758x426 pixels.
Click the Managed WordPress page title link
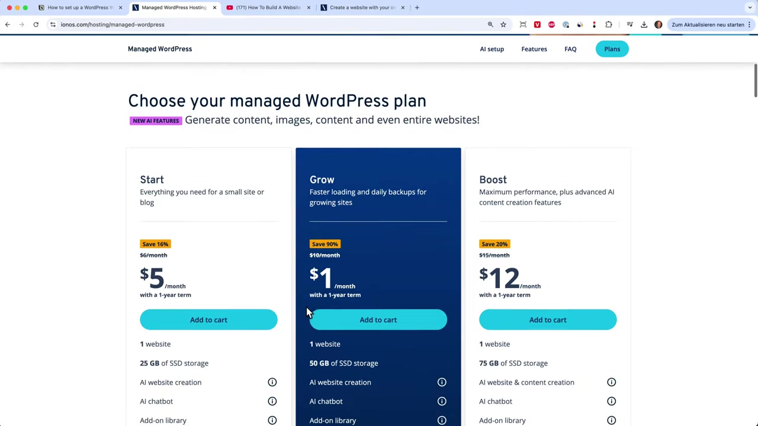pos(160,49)
